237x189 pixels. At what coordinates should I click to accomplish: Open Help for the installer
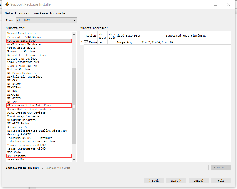(221, 180)
